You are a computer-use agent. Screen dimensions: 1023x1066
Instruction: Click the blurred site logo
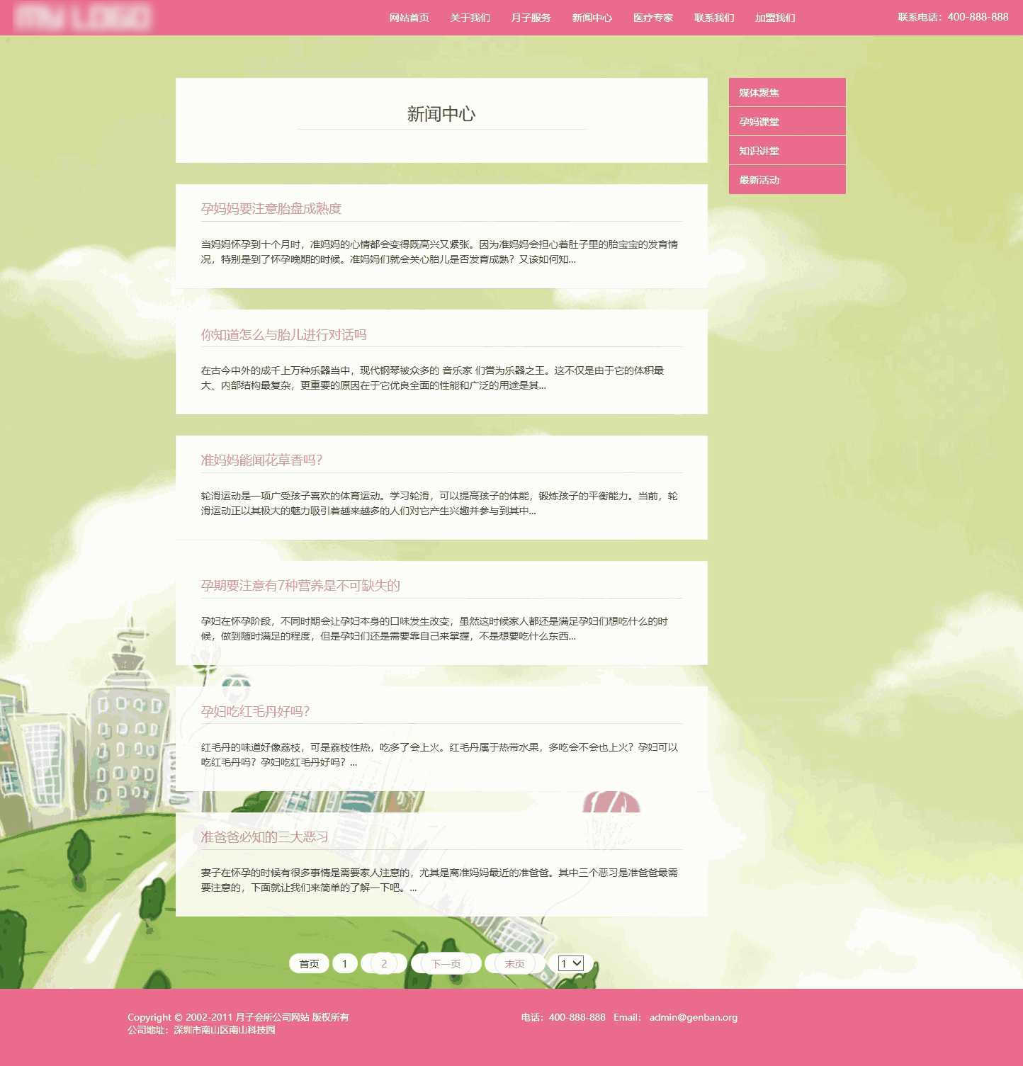point(83,17)
